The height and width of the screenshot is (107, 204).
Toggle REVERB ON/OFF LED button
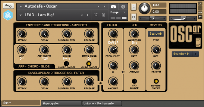click(156, 81)
